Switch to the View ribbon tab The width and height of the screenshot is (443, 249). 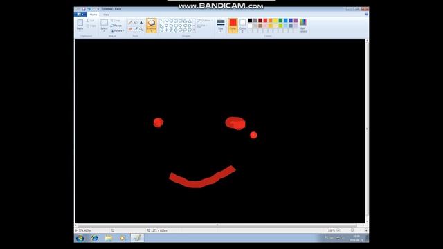(106, 15)
